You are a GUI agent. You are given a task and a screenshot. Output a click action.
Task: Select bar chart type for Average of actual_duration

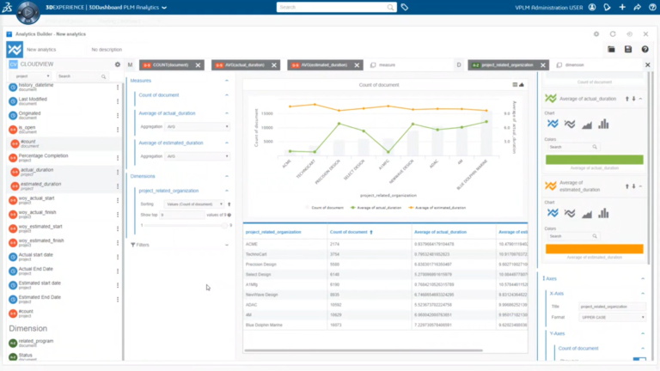(603, 124)
